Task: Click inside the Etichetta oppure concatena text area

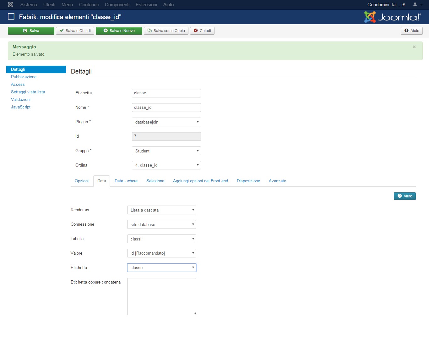Action: point(161,295)
